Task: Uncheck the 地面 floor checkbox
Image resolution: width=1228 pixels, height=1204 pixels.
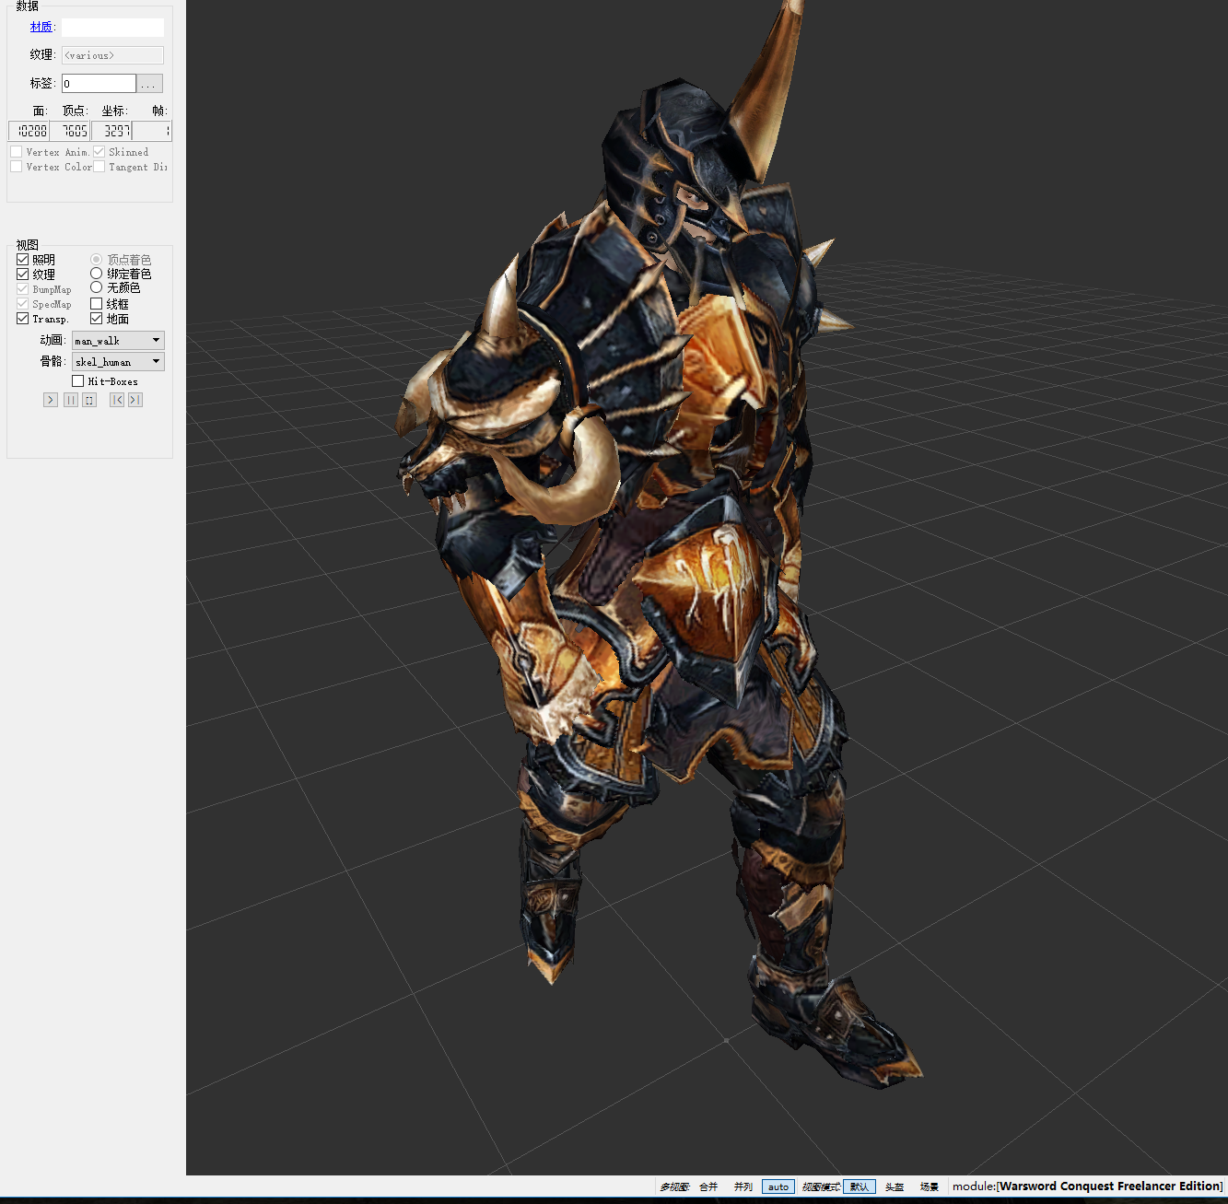Action: [96, 319]
